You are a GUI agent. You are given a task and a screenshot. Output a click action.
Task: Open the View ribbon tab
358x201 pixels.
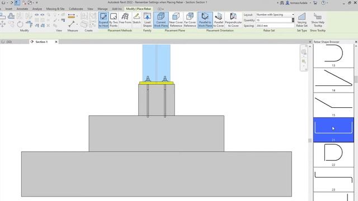tap(90, 9)
